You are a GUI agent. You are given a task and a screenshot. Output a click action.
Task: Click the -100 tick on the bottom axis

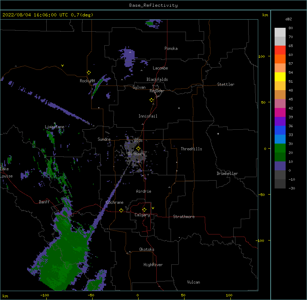point(45,295)
